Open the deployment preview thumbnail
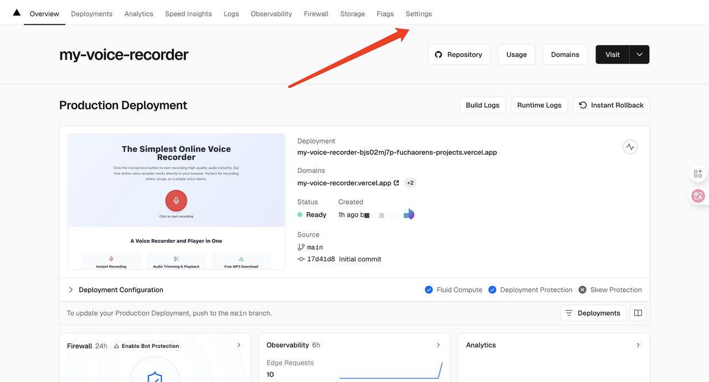The image size is (709, 382). coord(176,201)
